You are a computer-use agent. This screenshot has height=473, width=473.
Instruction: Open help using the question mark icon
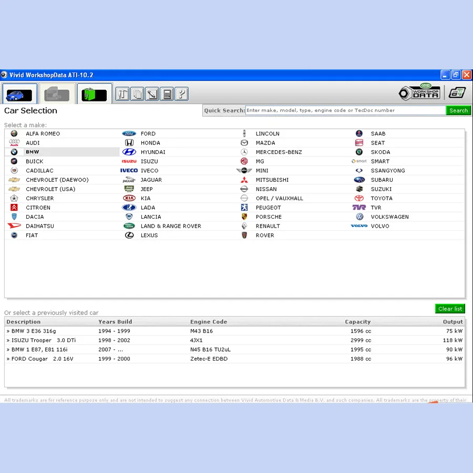tap(181, 94)
